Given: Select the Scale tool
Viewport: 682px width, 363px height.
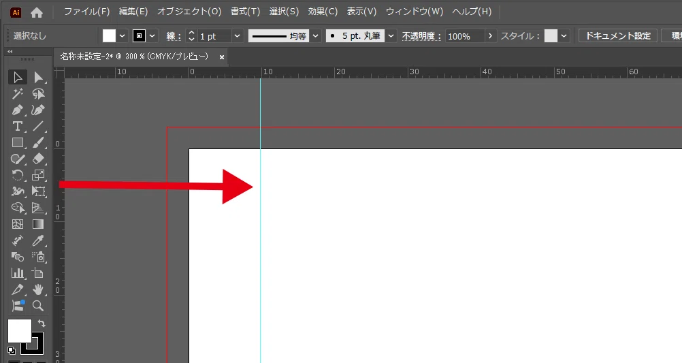Looking at the screenshot, I should pyautogui.click(x=38, y=176).
